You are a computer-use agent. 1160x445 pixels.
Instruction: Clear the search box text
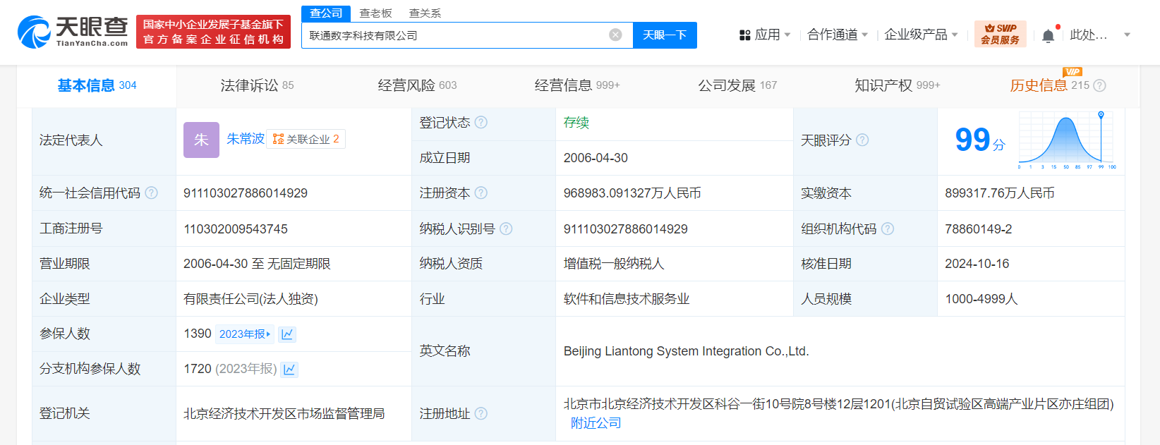pos(615,35)
